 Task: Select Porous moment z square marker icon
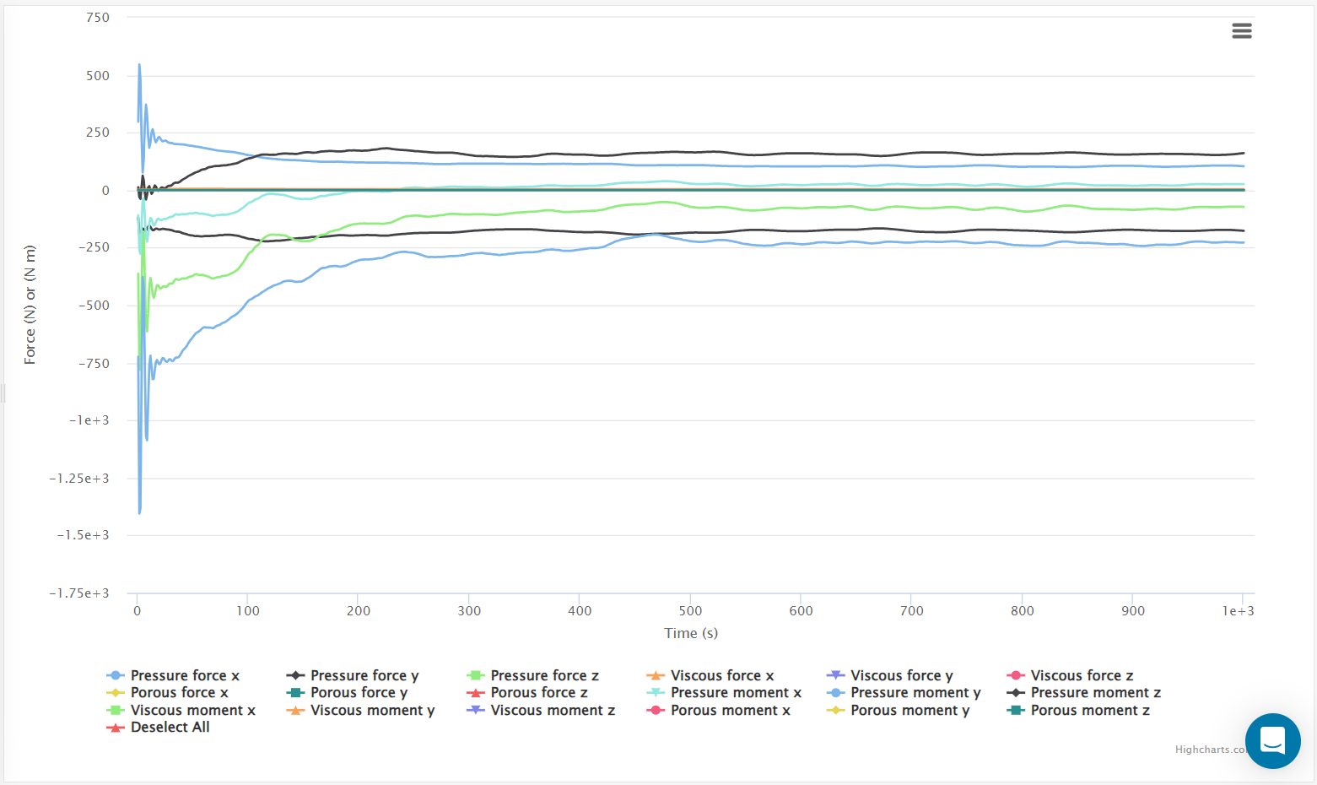coord(1016,710)
